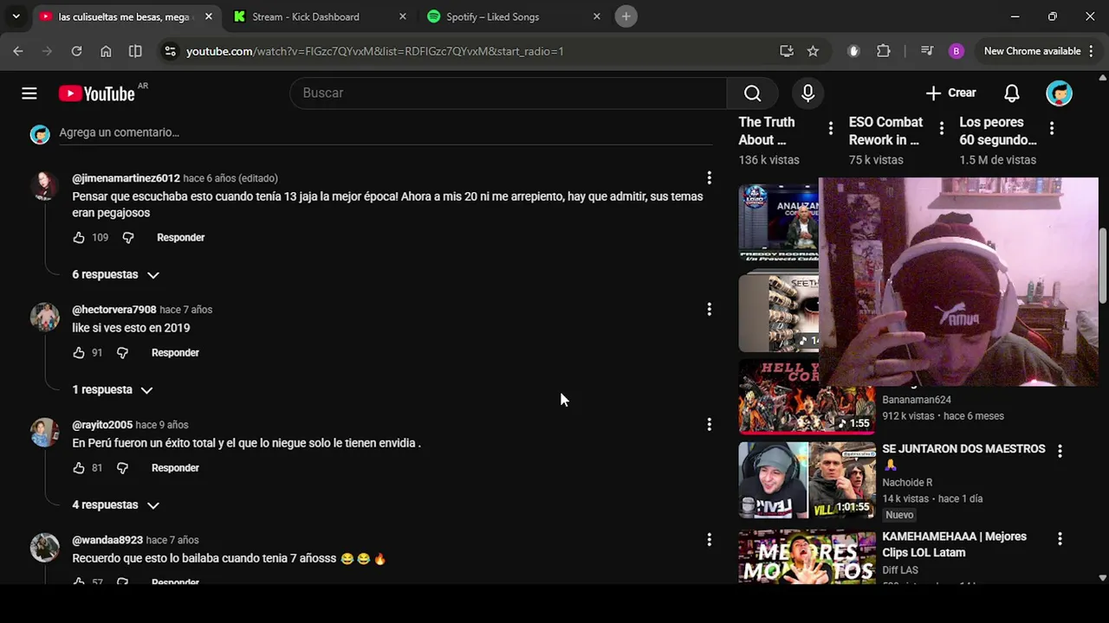Switch to Stream - Kick Dashboard tab
1109x623 pixels.
click(306, 16)
